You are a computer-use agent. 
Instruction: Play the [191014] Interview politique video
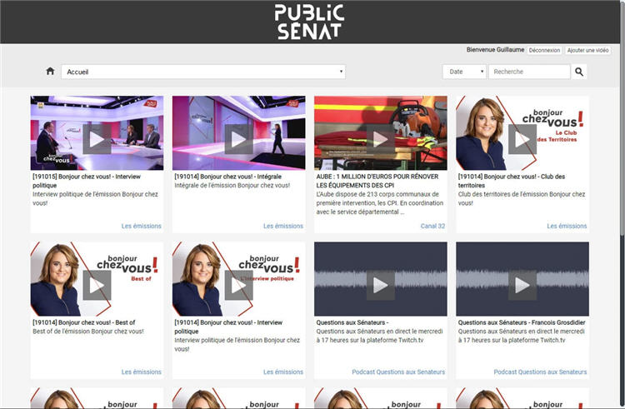pyautogui.click(x=239, y=285)
